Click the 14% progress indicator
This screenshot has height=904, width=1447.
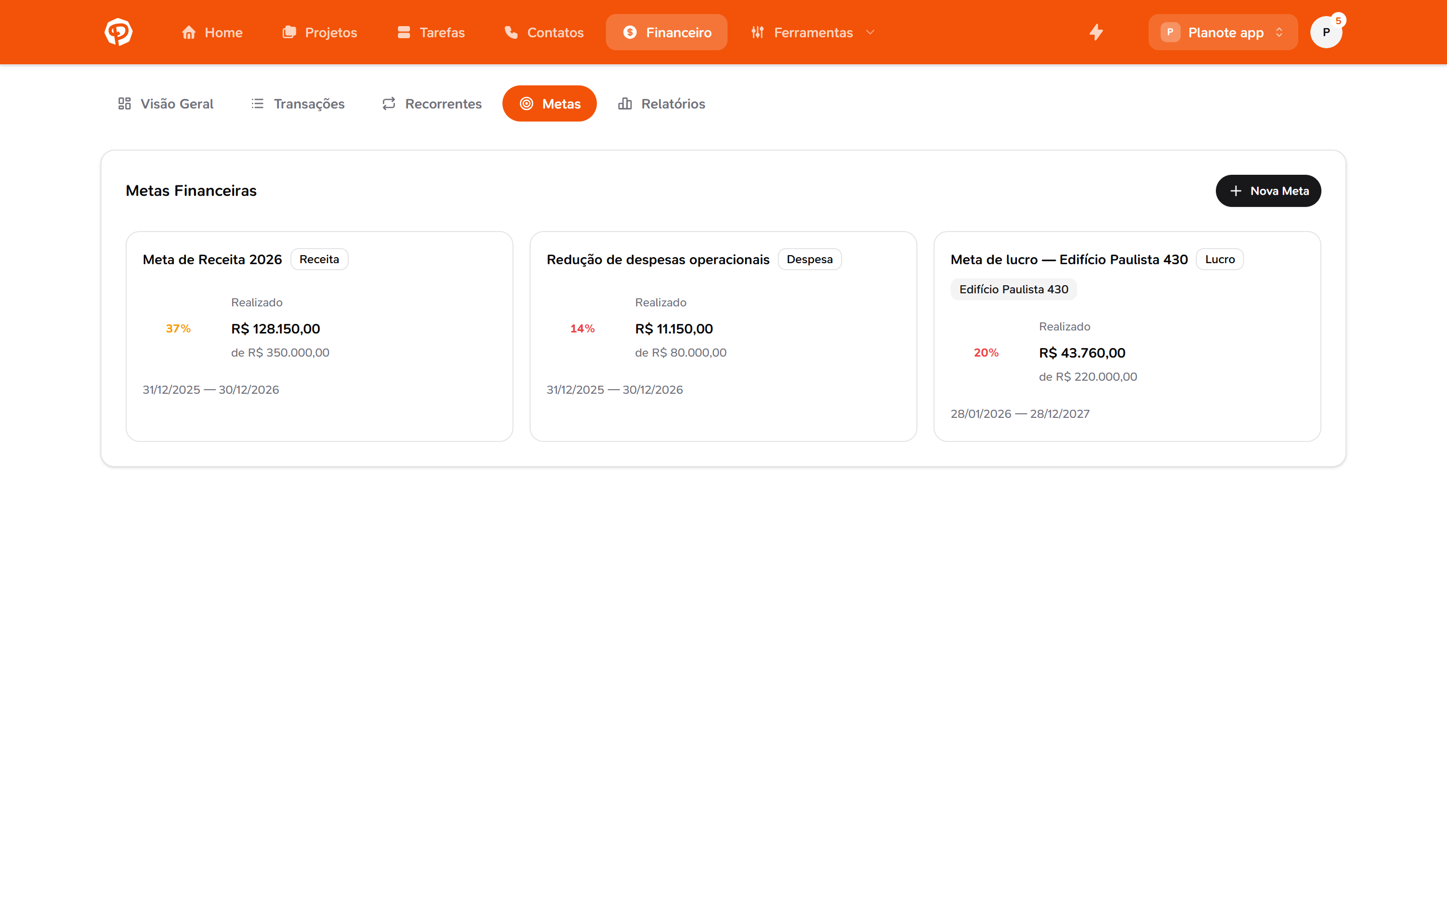point(582,328)
